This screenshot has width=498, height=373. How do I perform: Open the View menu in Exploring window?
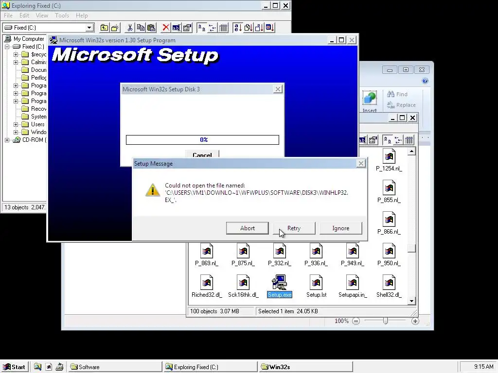pyautogui.click(x=42, y=16)
